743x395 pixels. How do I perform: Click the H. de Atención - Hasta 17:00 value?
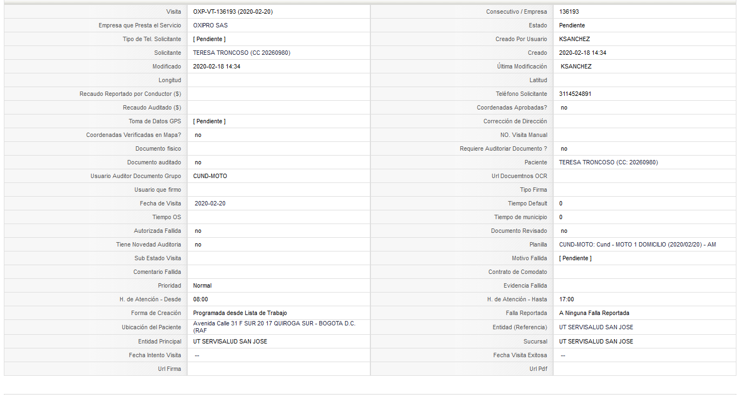pyautogui.click(x=566, y=299)
